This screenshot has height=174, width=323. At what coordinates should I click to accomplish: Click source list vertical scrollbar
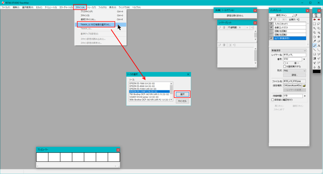coord(171,92)
